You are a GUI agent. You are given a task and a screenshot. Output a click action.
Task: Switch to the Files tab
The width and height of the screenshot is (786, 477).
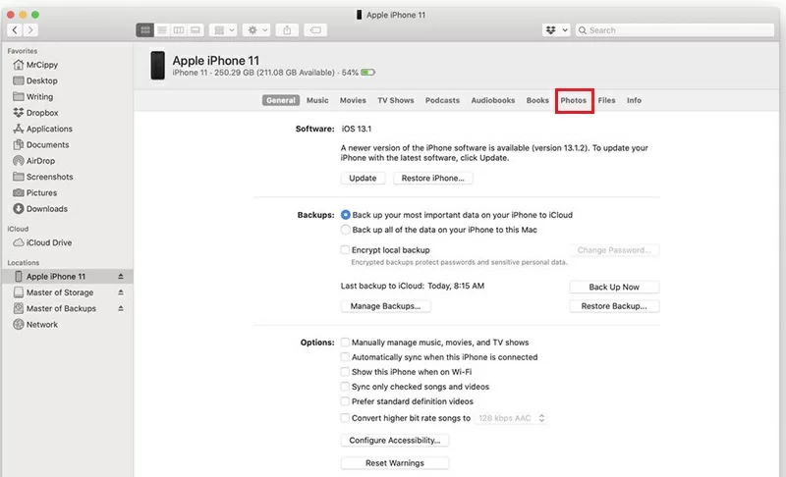(x=606, y=100)
